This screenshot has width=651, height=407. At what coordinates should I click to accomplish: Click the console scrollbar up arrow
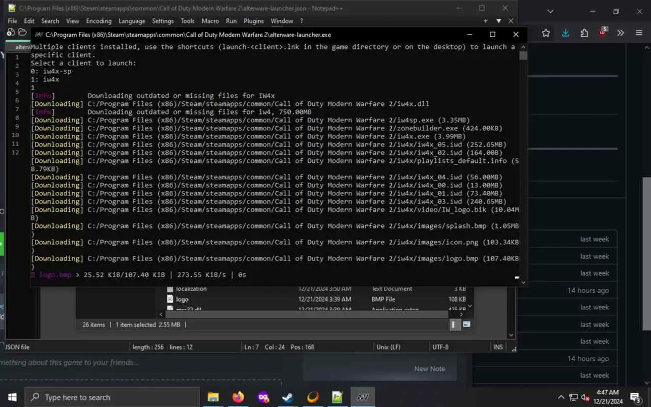(523, 46)
